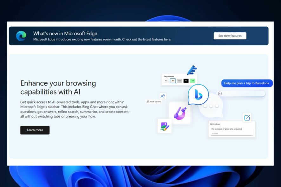
Task: Open the Learn more button
Action: coord(35,130)
